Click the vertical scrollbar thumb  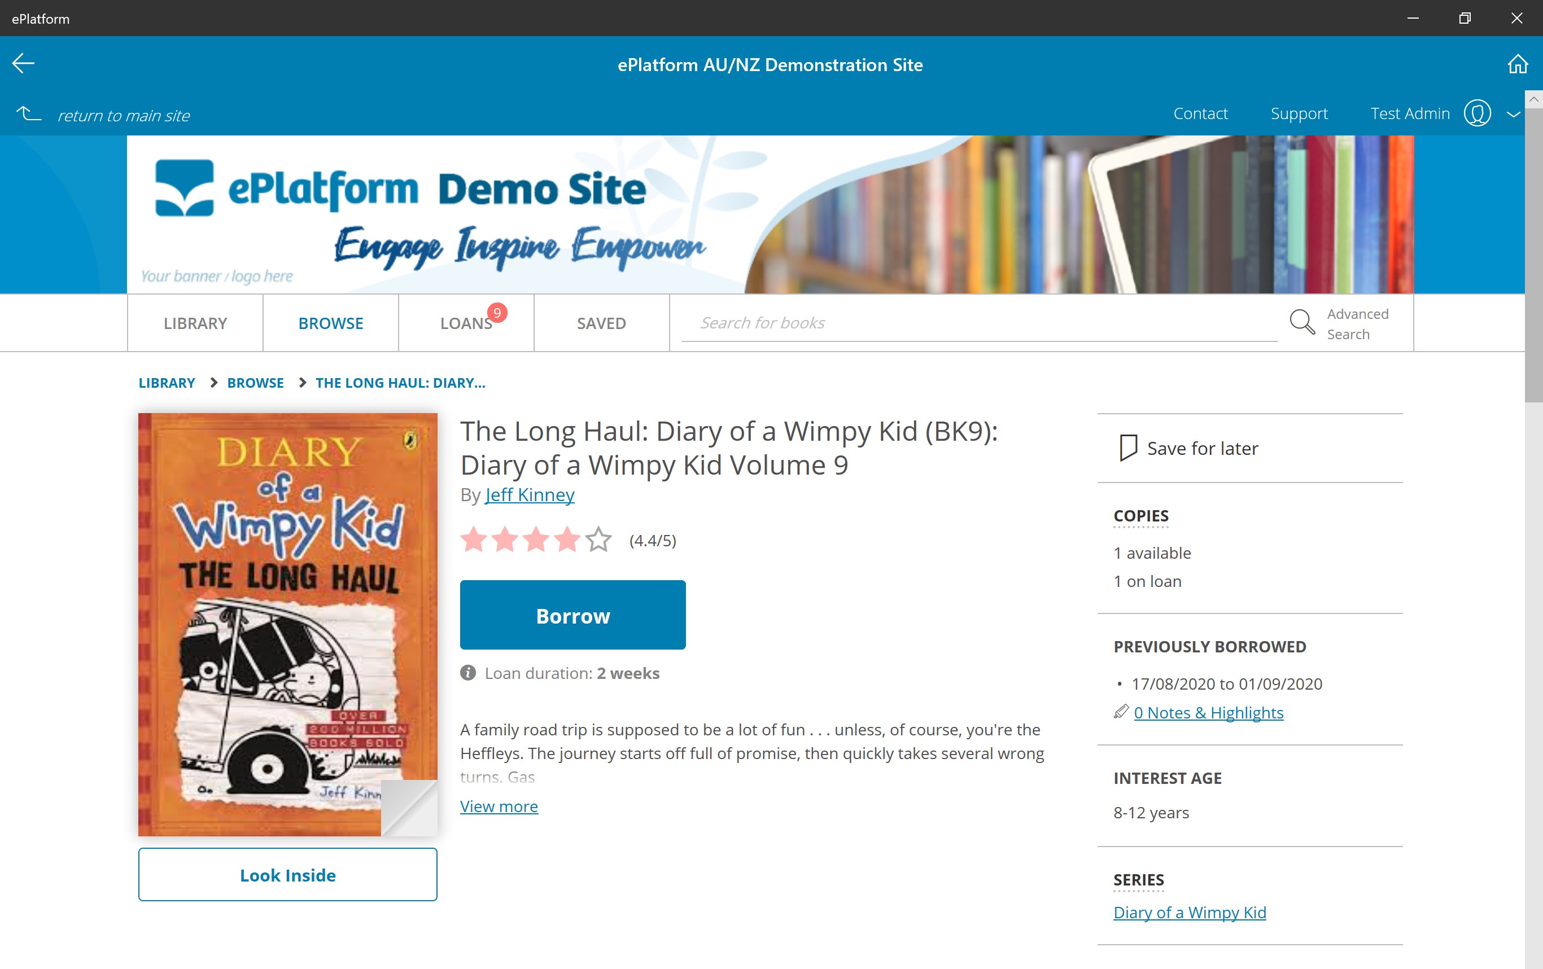1533,255
